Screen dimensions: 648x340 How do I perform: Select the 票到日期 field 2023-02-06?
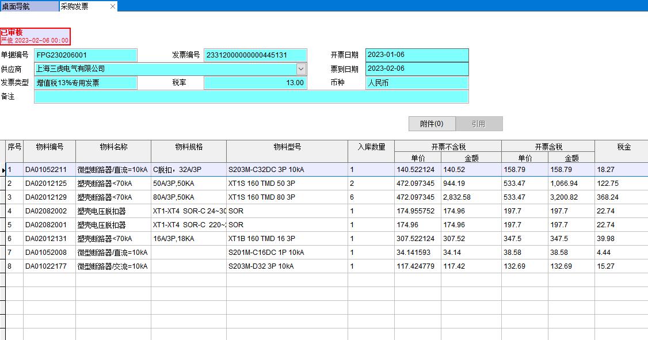(x=417, y=69)
